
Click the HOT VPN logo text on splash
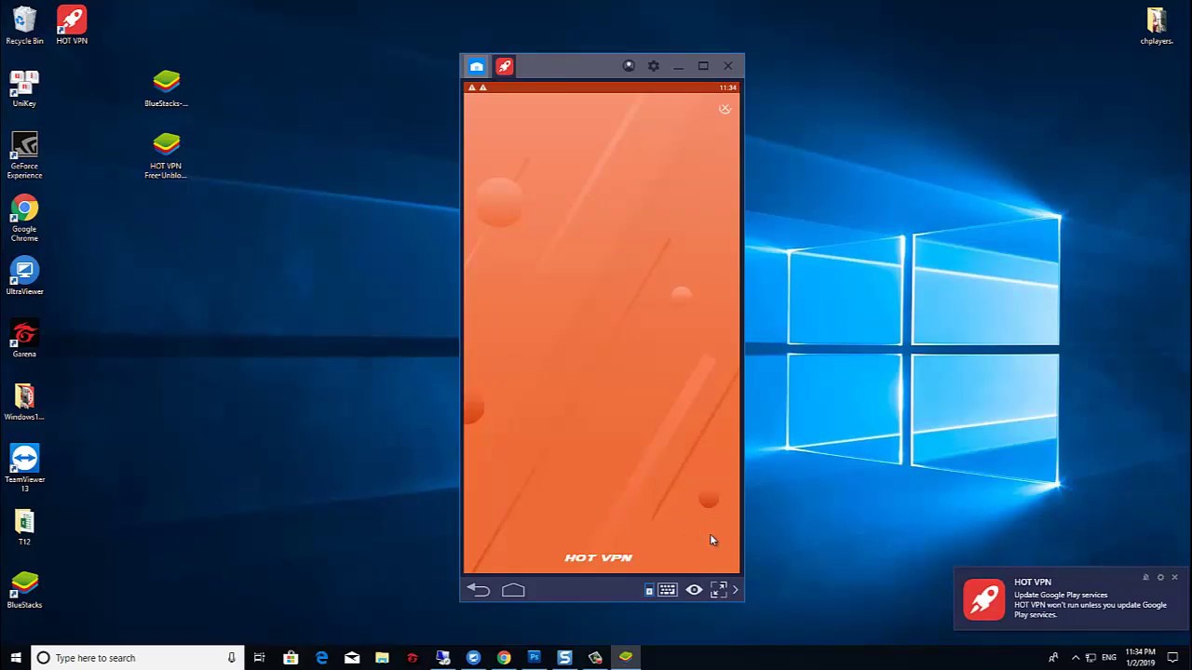[599, 557]
